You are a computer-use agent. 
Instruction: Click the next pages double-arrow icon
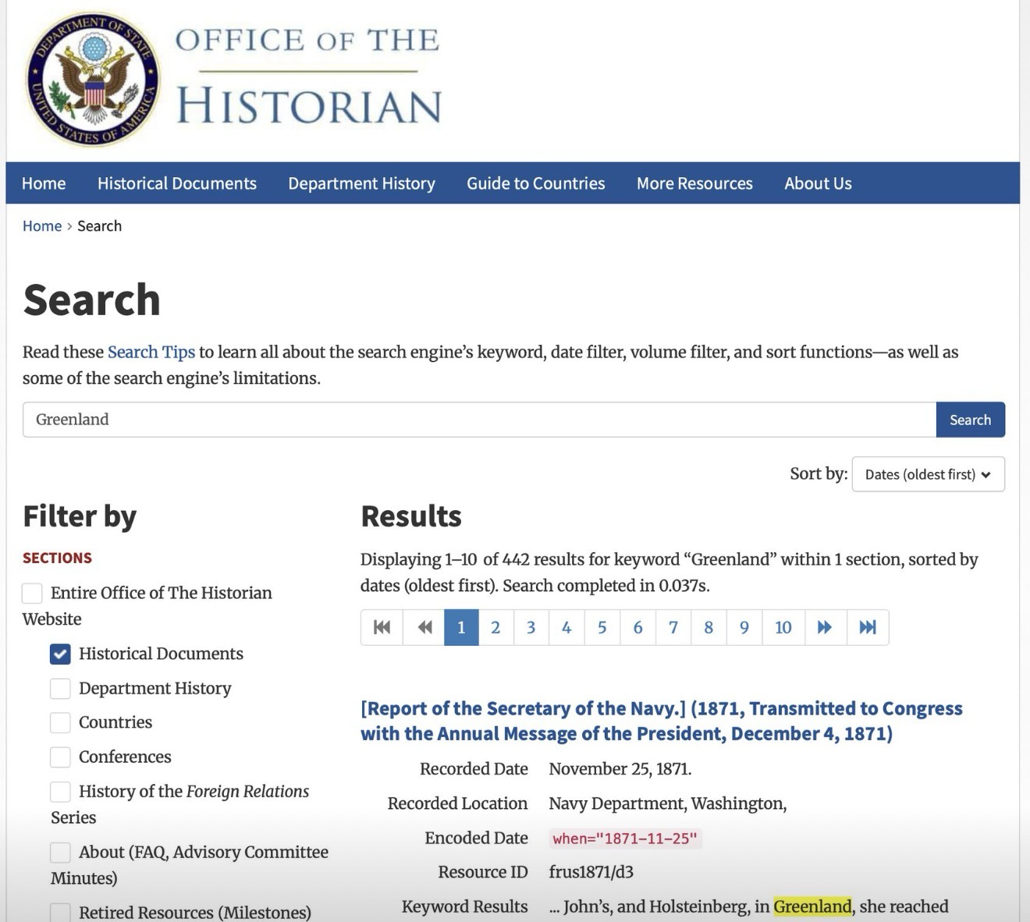(x=825, y=627)
